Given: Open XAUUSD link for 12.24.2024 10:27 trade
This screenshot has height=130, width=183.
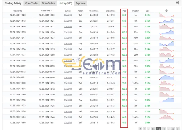Looking at the screenshot, I should coord(68,55).
